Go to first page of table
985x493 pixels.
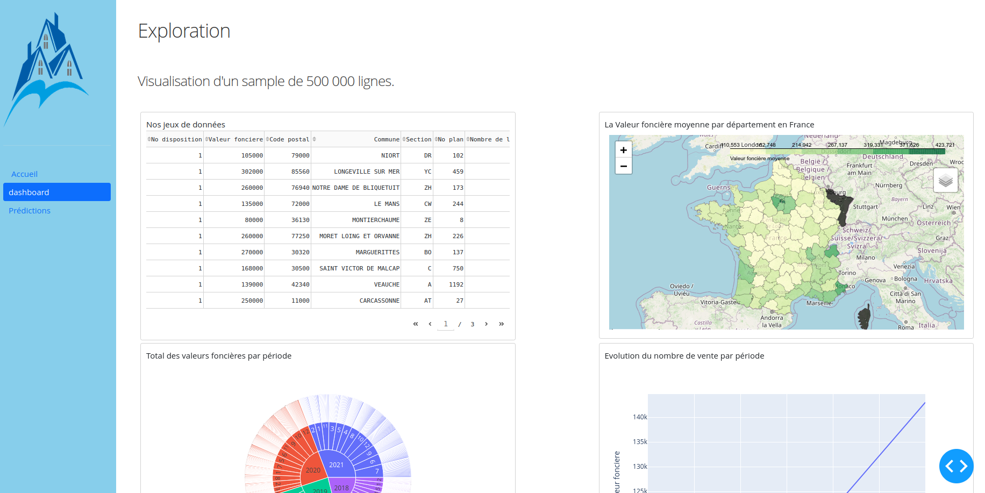coord(415,324)
